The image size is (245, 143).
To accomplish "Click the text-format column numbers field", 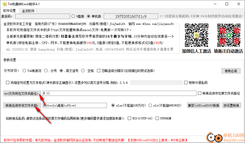I will [156, 83].
